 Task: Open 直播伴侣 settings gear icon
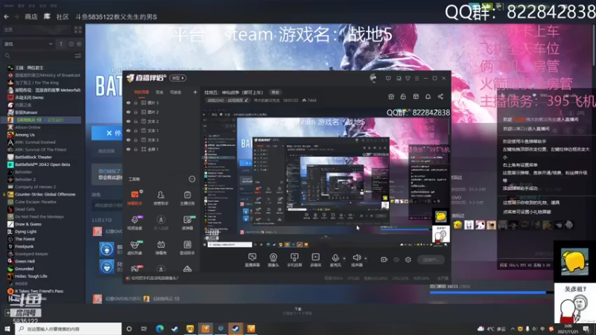coord(408,260)
